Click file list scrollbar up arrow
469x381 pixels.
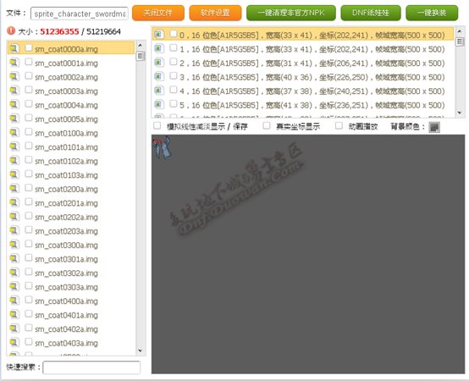(140, 45)
